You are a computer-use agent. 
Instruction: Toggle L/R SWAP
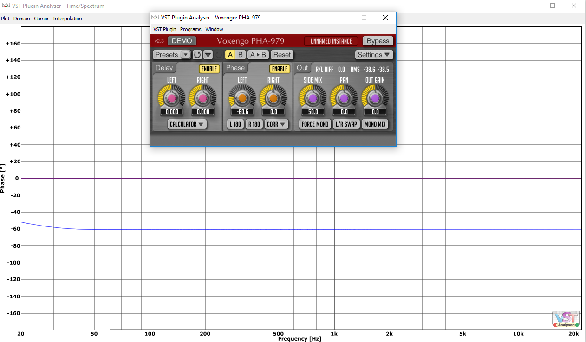(346, 124)
